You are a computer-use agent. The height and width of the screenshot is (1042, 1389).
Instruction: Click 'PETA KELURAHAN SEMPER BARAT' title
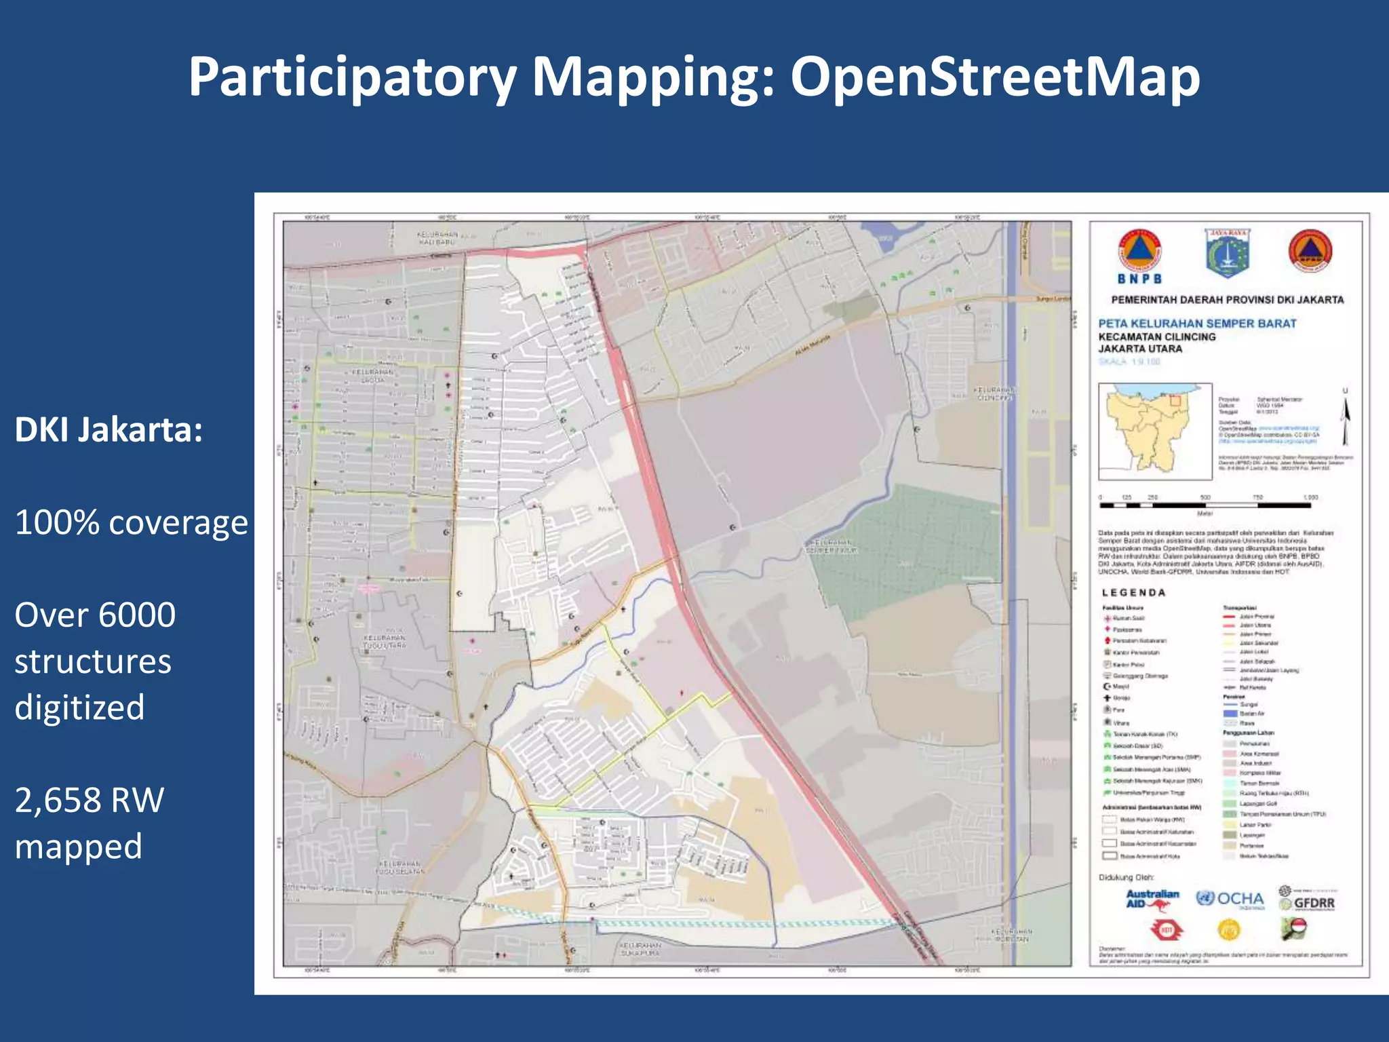[x=1197, y=324]
